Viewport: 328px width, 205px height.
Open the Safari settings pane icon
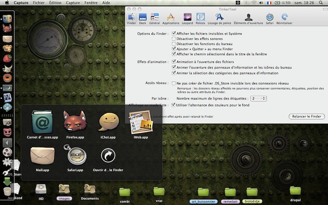(269, 19)
